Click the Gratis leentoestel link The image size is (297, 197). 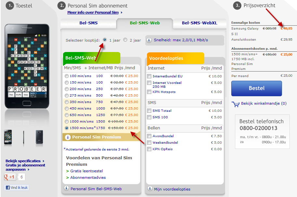coord(87,171)
